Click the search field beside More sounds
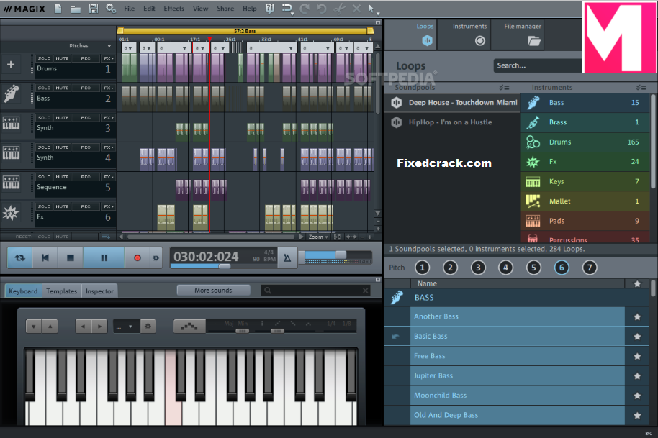Image resolution: width=658 pixels, height=438 pixels. (x=315, y=290)
